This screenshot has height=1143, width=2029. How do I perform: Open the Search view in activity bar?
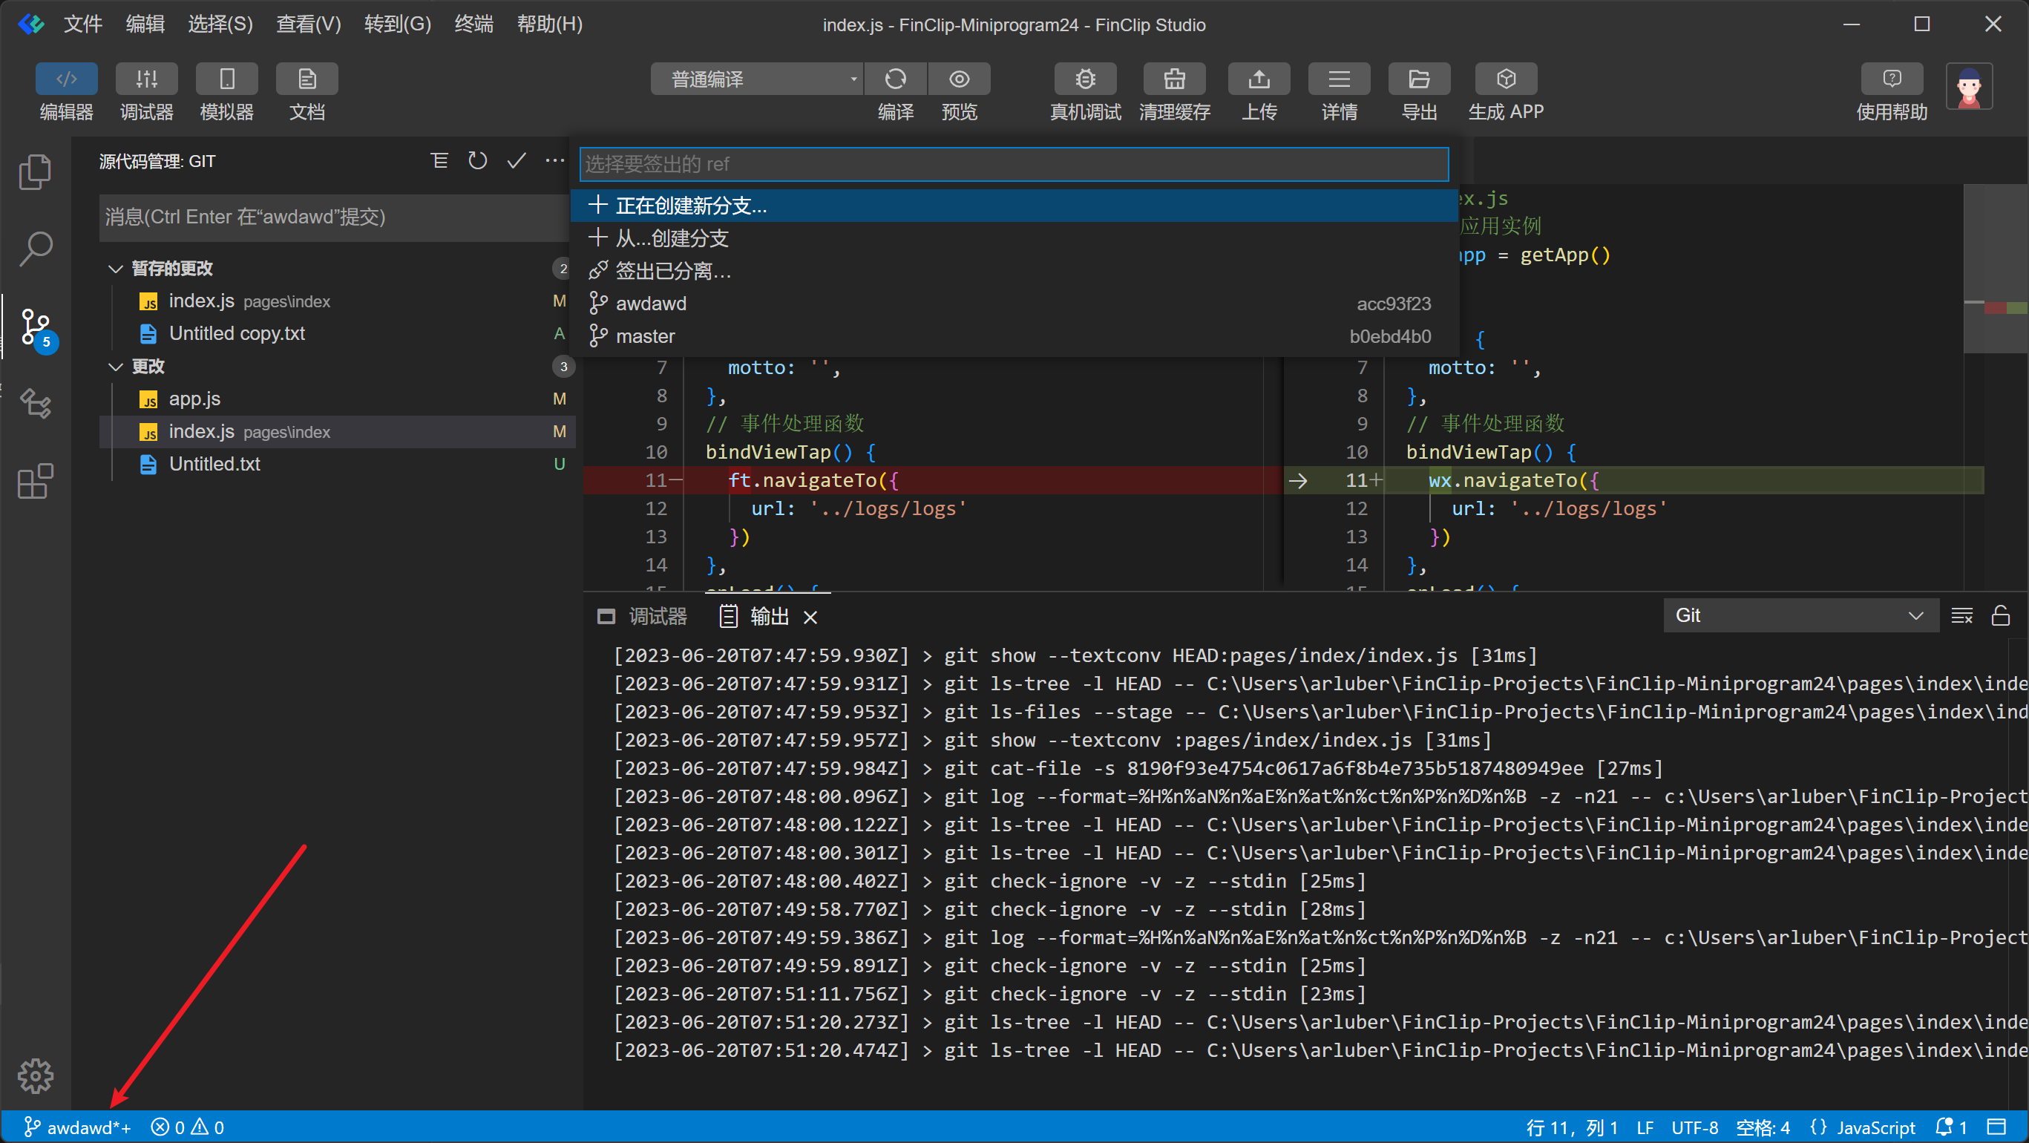(x=36, y=249)
